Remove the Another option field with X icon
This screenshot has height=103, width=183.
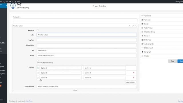[x=130, y=26]
